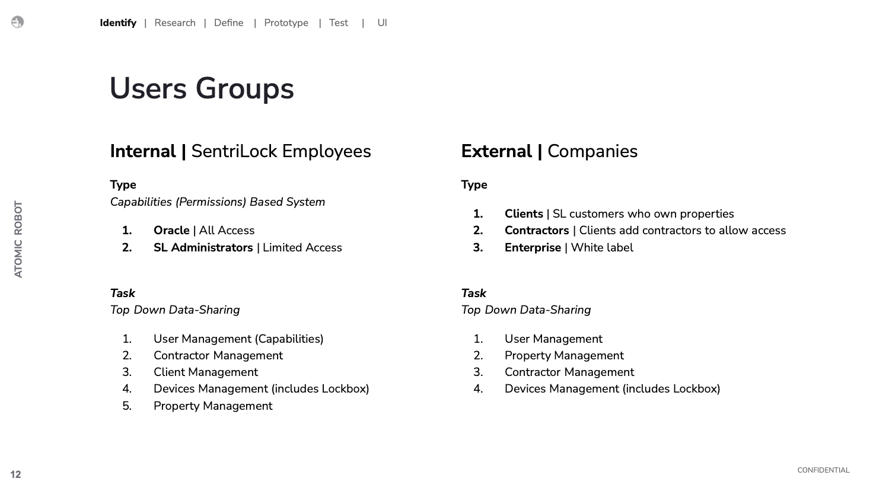Click the vertical ATOMIC ROBOT sidebar text

point(18,240)
